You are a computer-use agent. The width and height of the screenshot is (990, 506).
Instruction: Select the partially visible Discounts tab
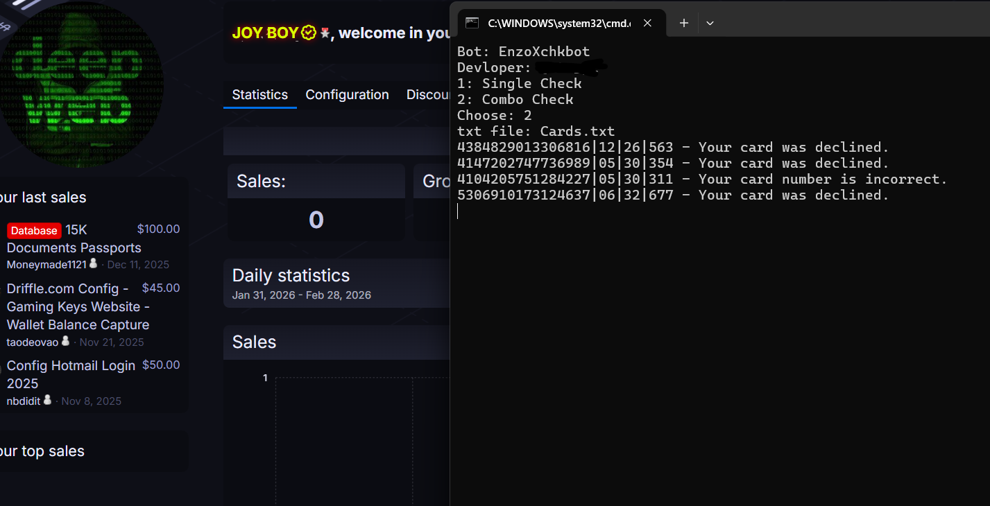click(428, 95)
